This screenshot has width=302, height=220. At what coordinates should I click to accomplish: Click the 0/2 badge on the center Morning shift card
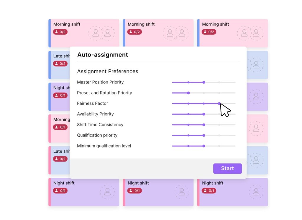pos(134,32)
